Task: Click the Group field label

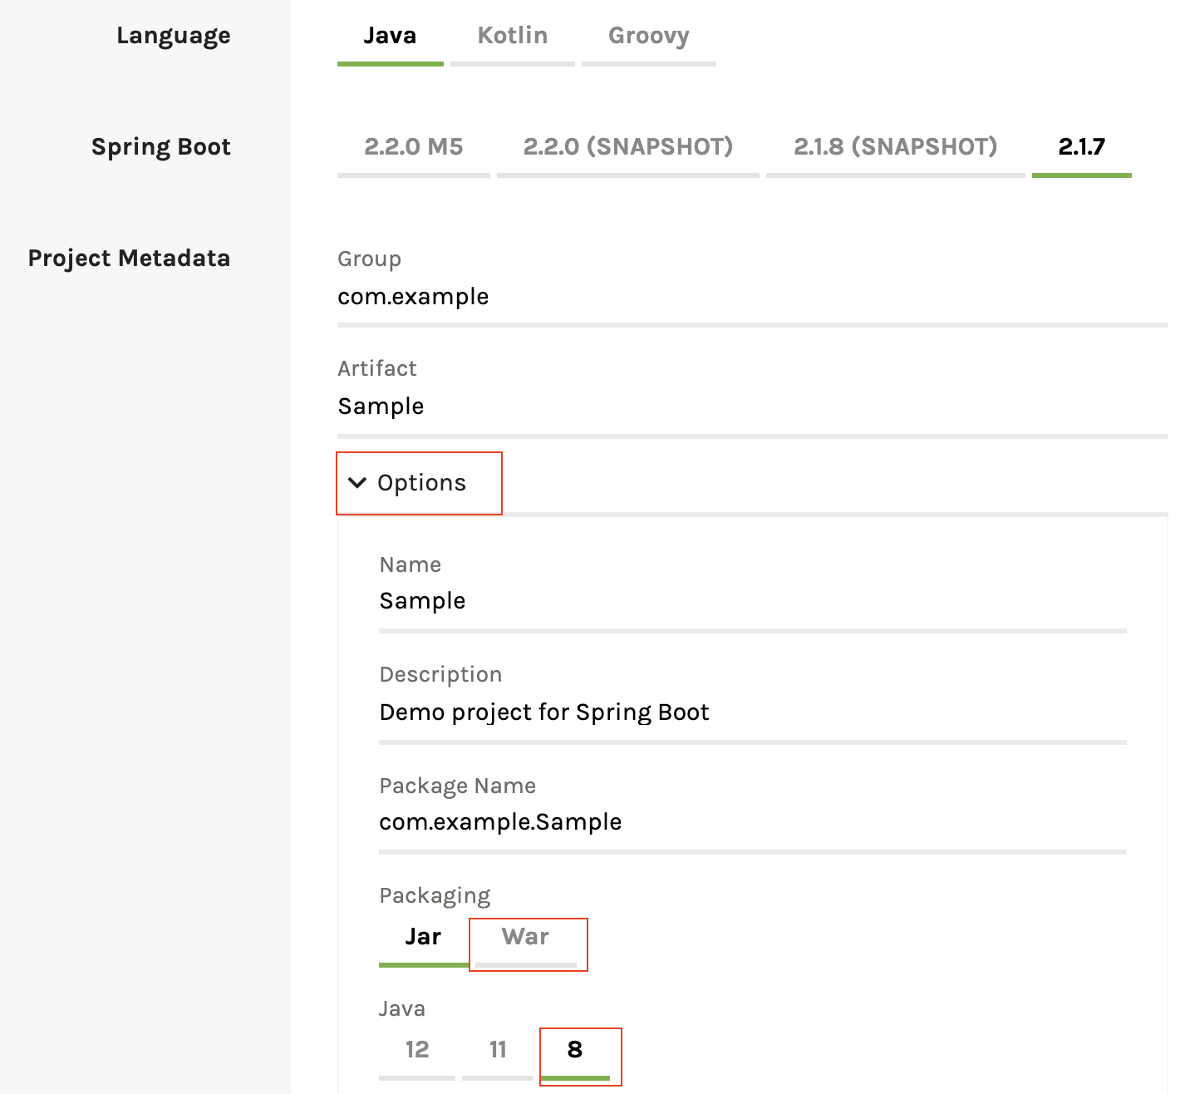Action: (369, 259)
